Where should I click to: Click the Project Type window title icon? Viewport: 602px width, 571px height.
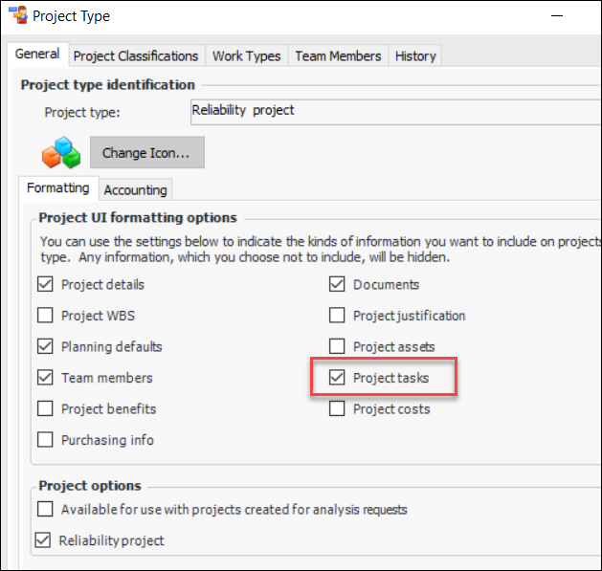pos(16,15)
